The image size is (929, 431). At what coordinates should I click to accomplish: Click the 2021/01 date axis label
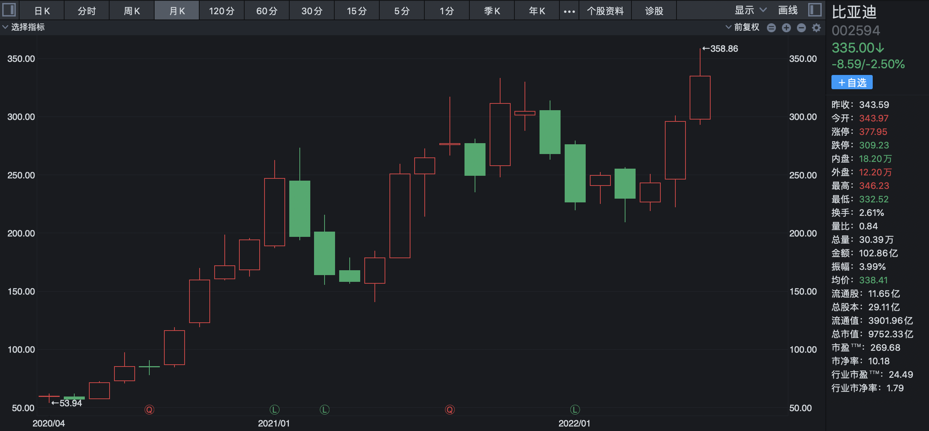(x=274, y=424)
